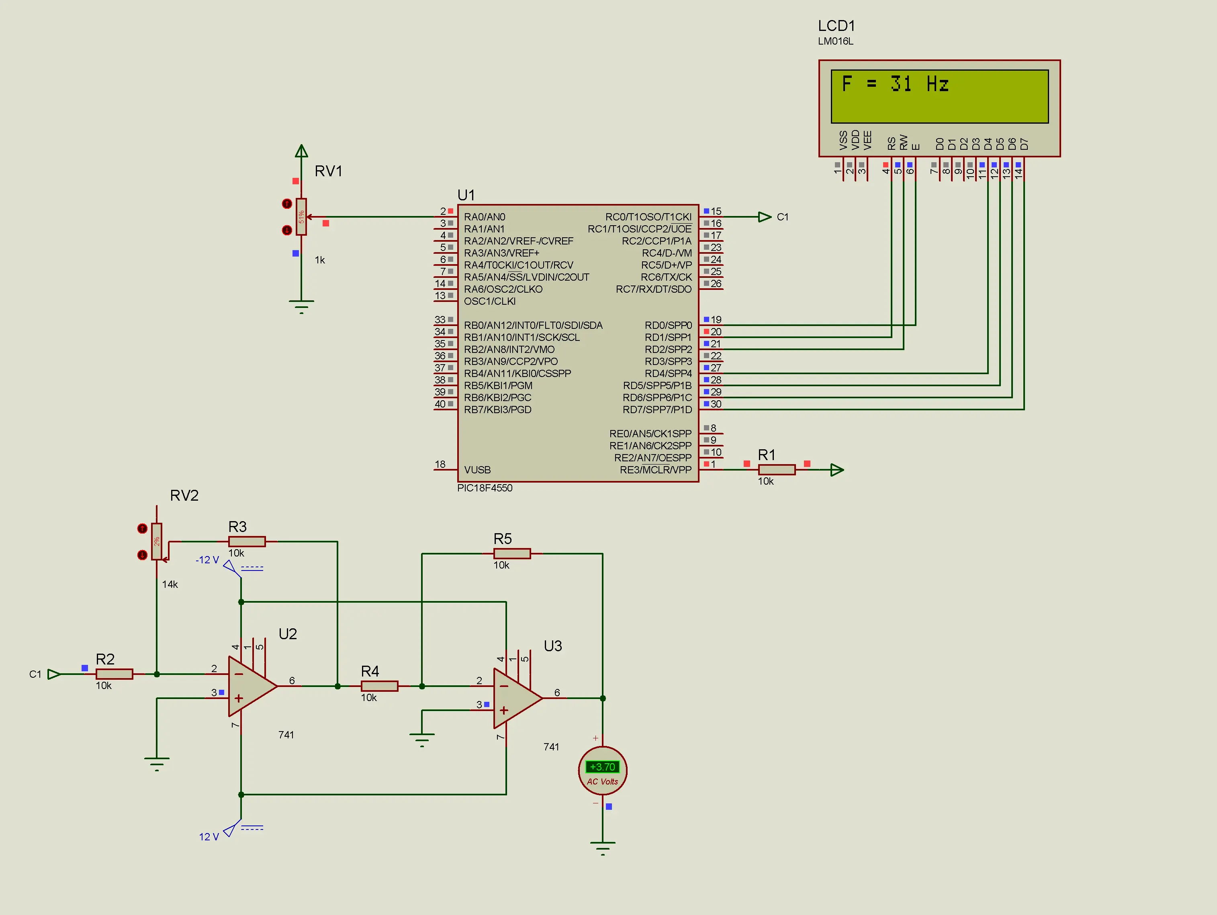Click the 10k value under R3
Image resolution: width=1217 pixels, height=915 pixels.
tap(236, 553)
